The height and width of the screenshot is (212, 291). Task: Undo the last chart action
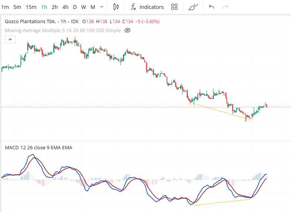(x=211, y=7)
